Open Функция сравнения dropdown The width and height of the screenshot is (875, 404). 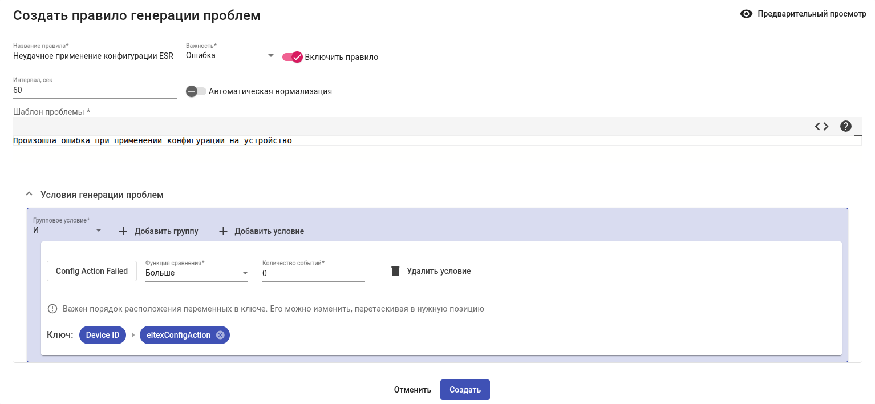click(196, 273)
